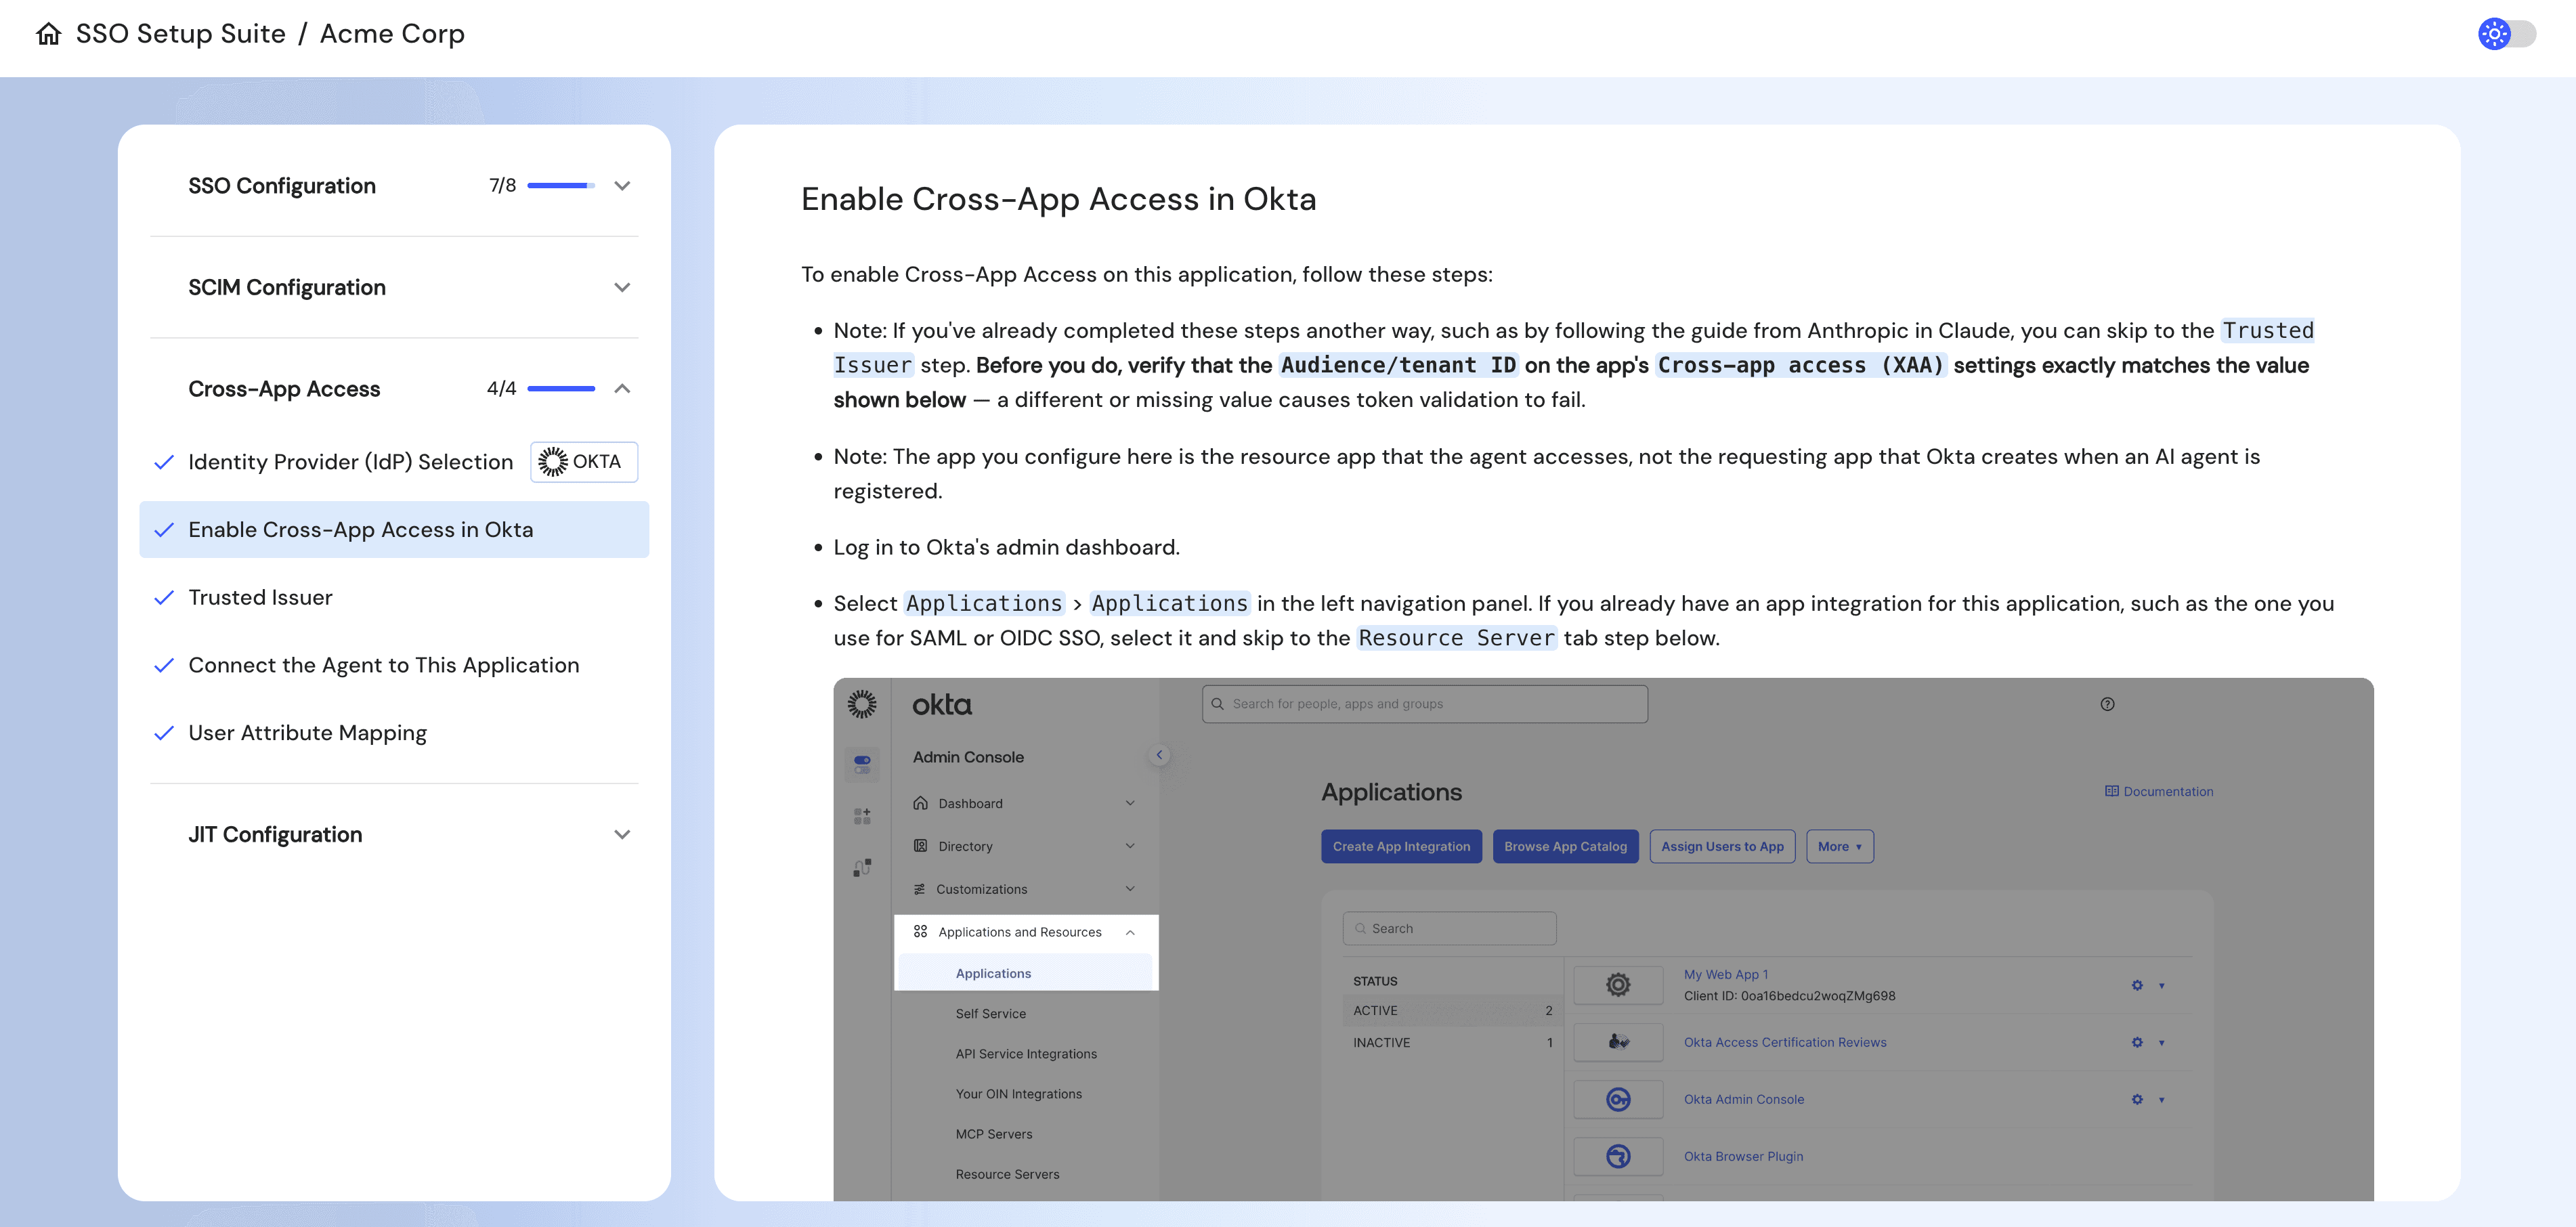Image resolution: width=2576 pixels, height=1227 pixels.
Task: Expand Customizations chevron in Okta sidebar
Action: 1130,889
